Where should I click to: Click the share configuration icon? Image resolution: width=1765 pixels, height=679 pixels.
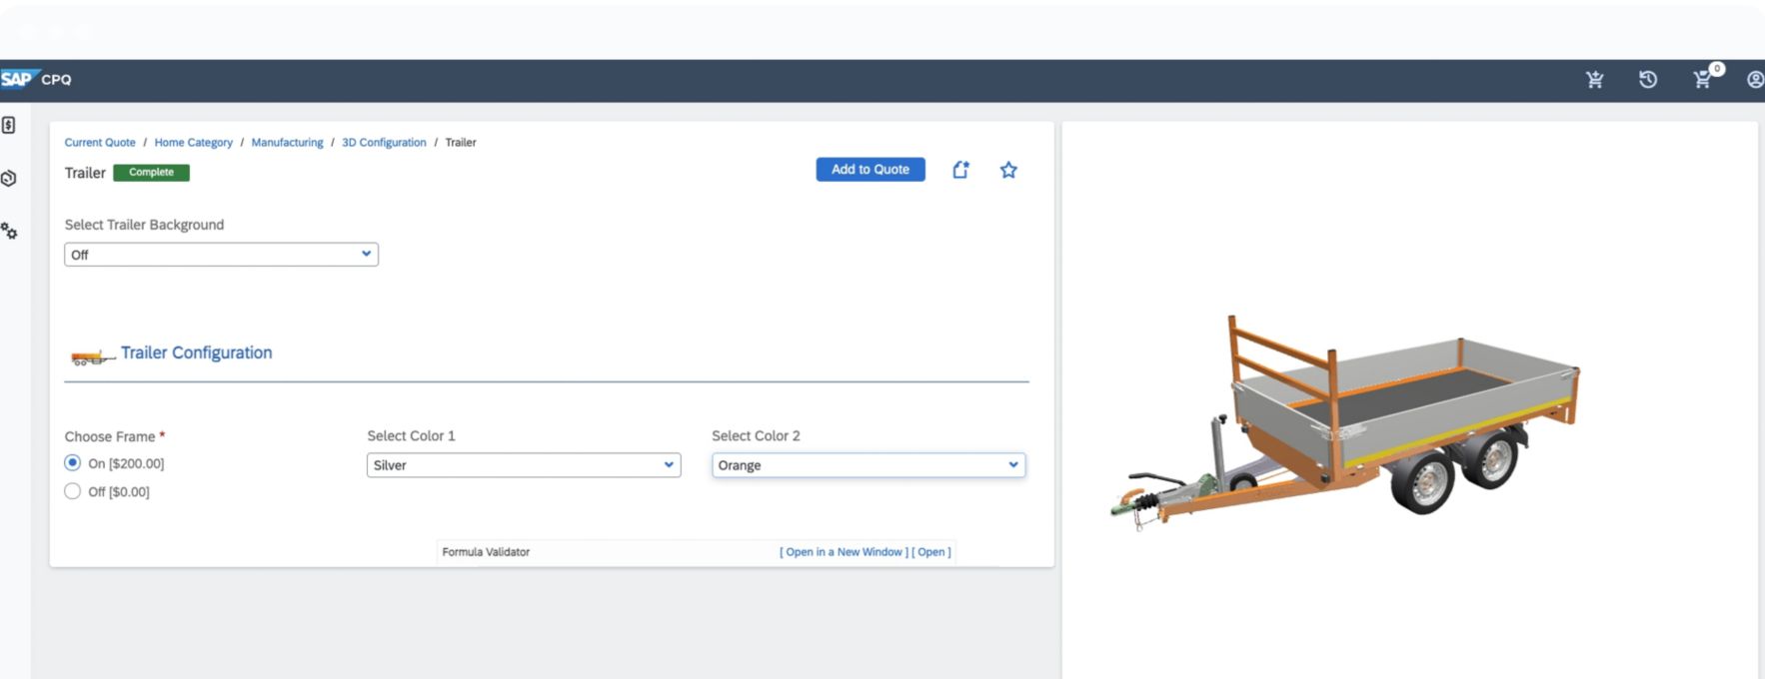(960, 170)
